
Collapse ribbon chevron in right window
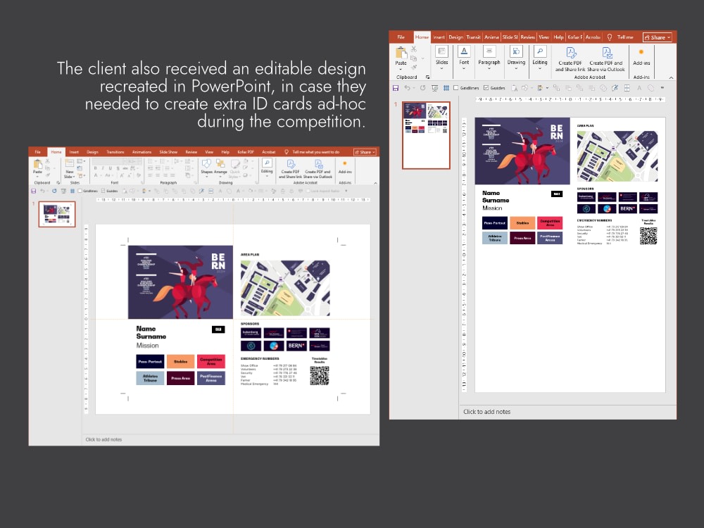(671, 77)
